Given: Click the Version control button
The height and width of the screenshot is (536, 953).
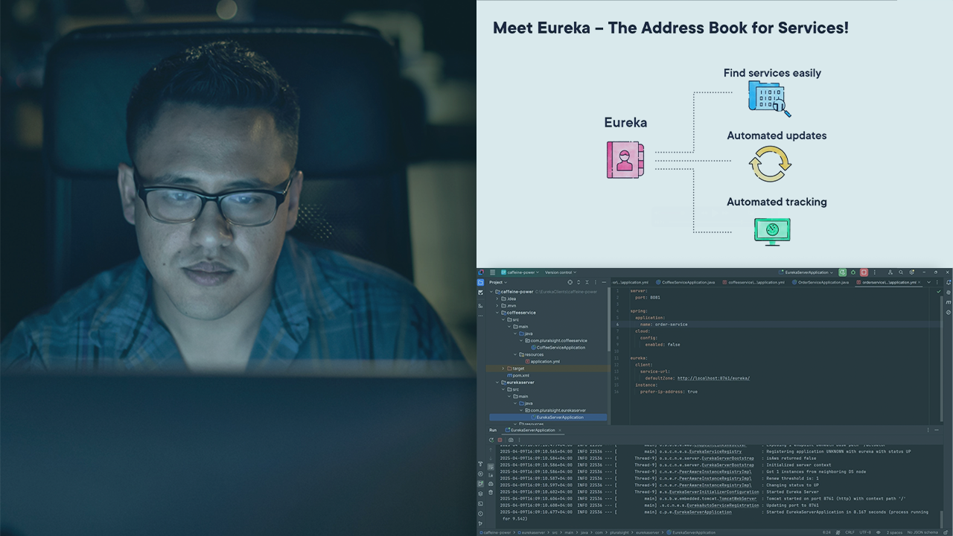Looking at the screenshot, I should [x=562, y=272].
